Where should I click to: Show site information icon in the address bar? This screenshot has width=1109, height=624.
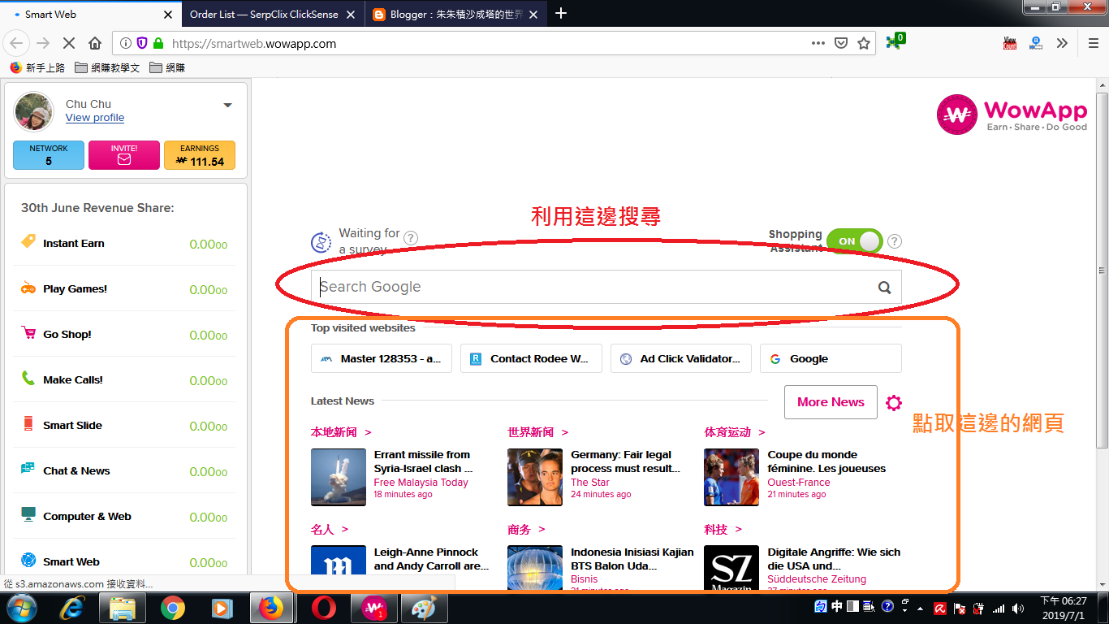click(x=126, y=44)
